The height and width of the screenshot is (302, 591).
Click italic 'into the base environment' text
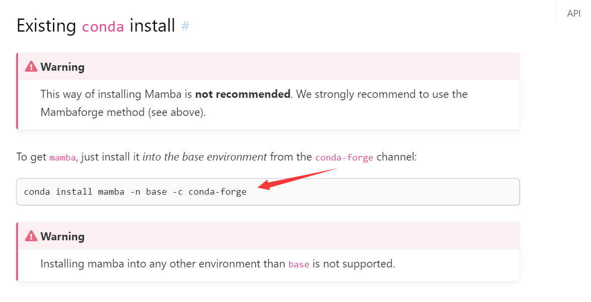coord(205,157)
